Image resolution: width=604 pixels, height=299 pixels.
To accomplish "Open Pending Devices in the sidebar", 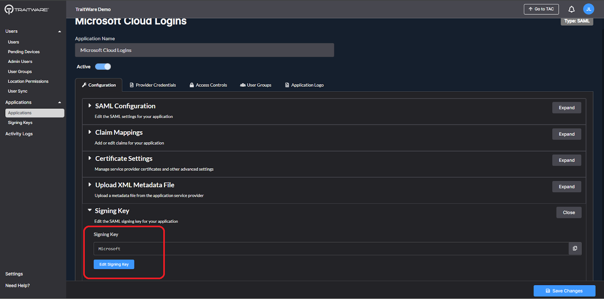I will click(x=24, y=52).
